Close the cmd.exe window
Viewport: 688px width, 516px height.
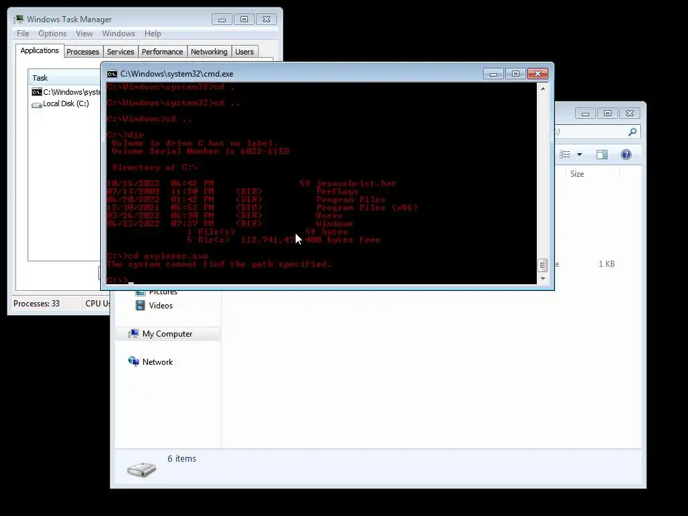point(537,74)
